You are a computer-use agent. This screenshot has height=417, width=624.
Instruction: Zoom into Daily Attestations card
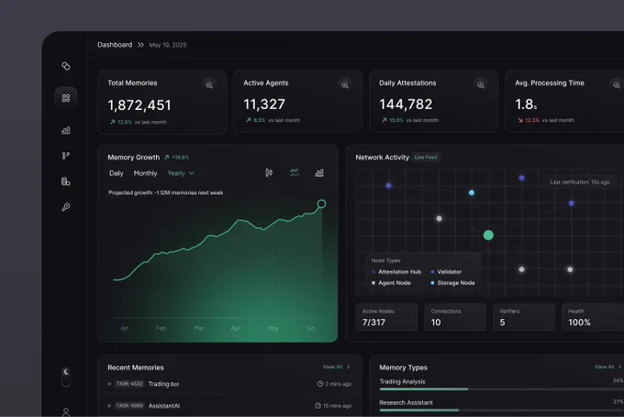click(481, 84)
